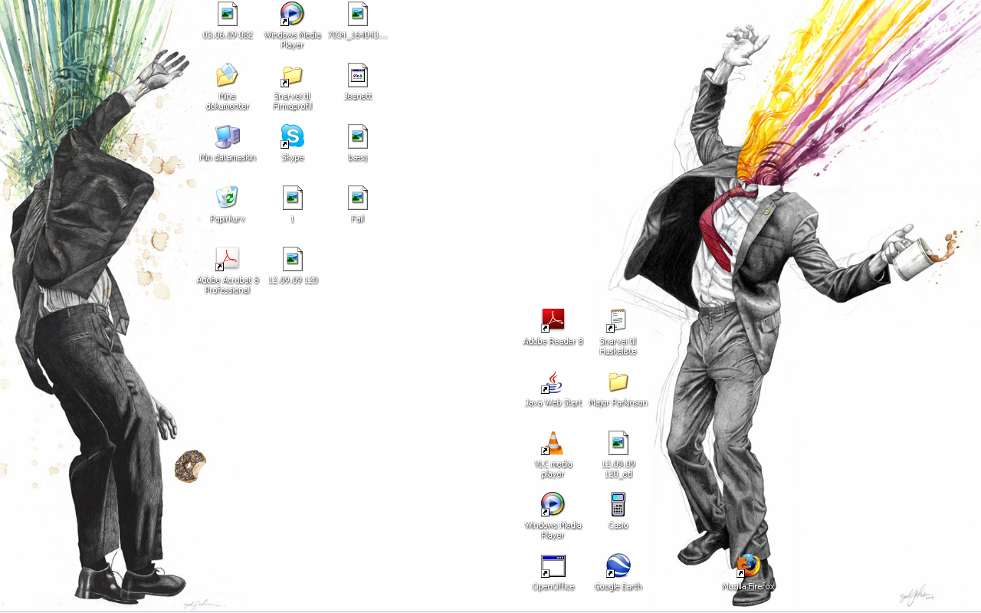Select the 12.09.09 120 image file
Image resolution: width=981 pixels, height=613 pixels.
click(292, 259)
